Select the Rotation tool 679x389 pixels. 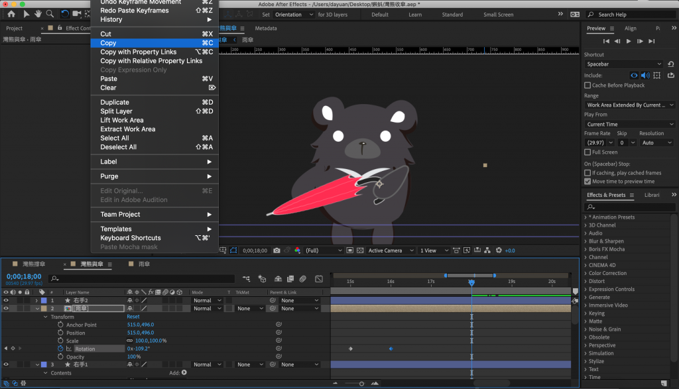pos(64,14)
